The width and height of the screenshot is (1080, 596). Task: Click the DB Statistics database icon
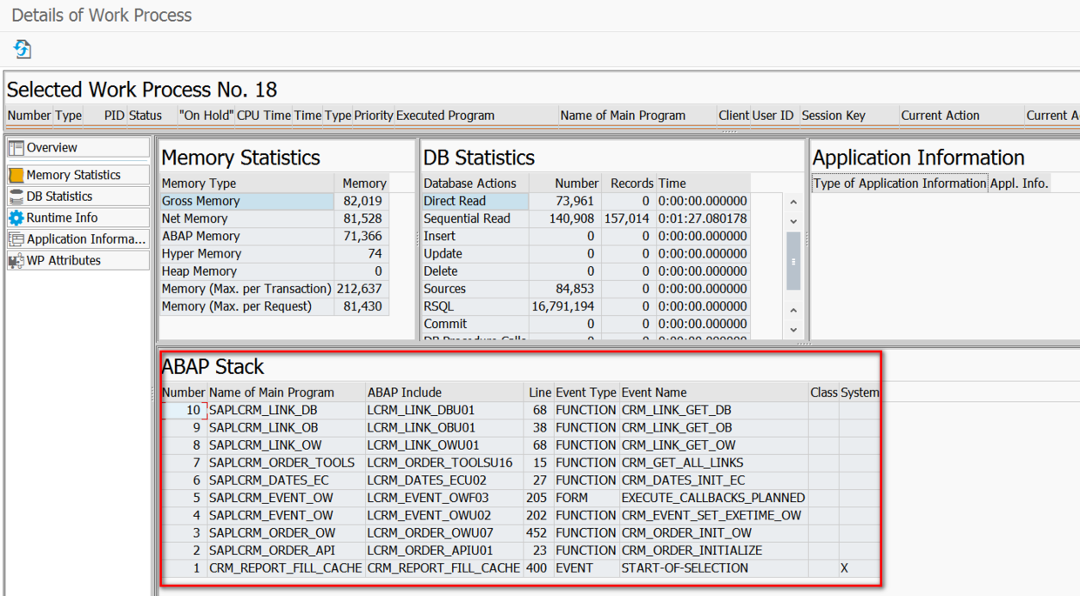click(16, 197)
